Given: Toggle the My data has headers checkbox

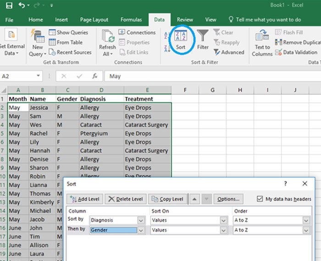Looking at the screenshot, I should pyautogui.click(x=260, y=199).
